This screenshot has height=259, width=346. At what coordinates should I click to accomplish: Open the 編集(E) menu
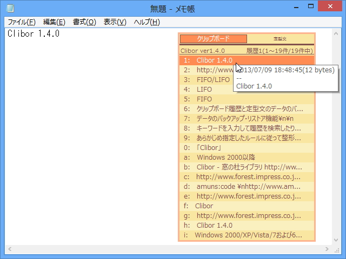pos(54,22)
